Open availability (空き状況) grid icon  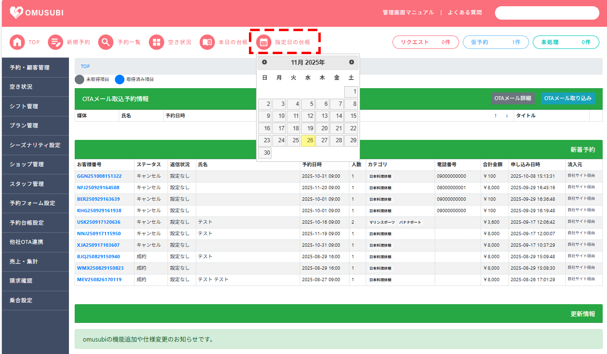coord(157,42)
